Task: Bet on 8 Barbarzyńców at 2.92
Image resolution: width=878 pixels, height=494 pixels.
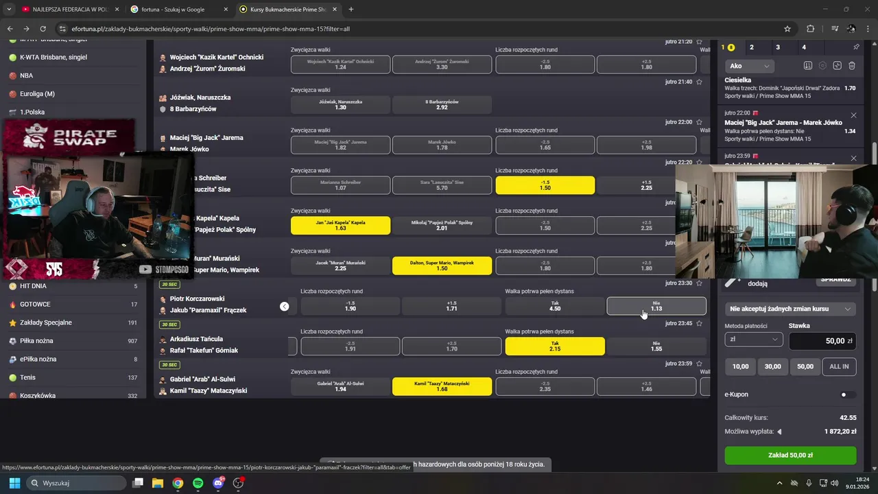Action: (x=442, y=105)
